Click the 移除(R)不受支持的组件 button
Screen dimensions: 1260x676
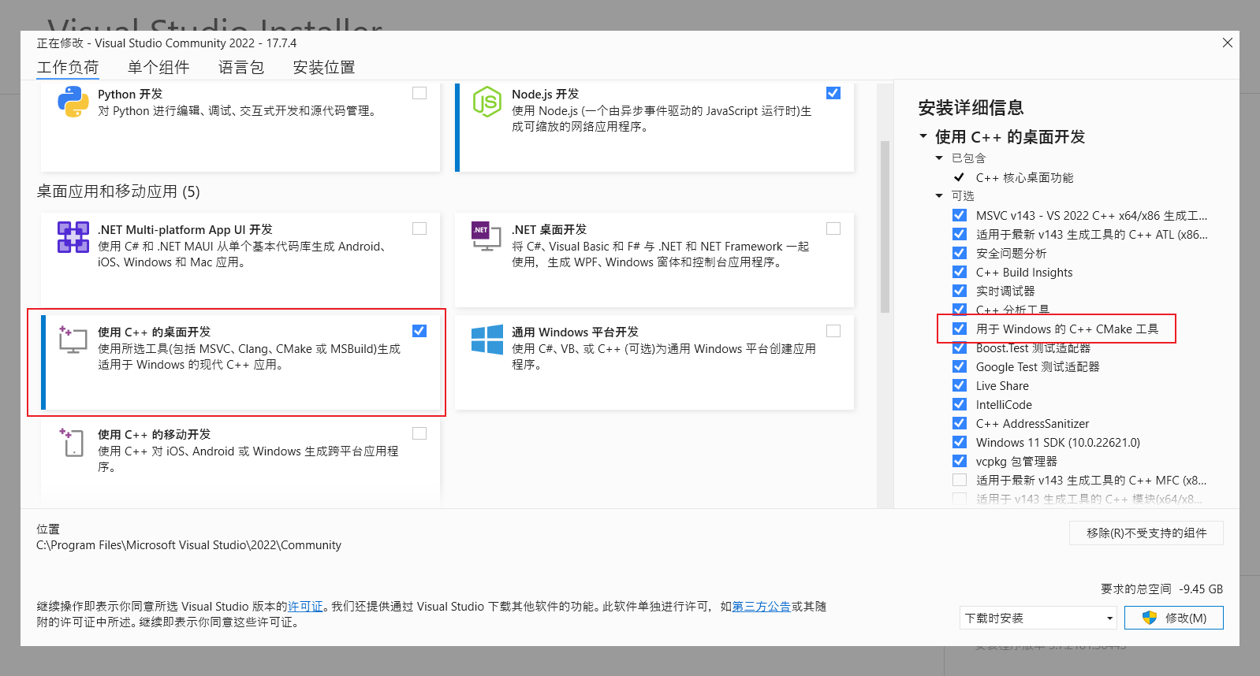pos(1146,533)
